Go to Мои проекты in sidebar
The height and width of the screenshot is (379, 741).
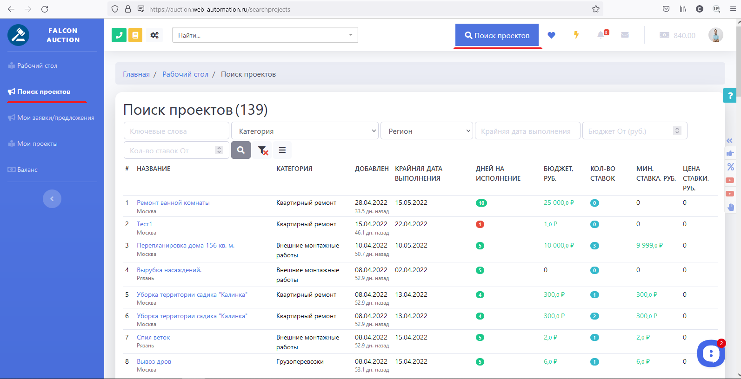tap(37, 144)
